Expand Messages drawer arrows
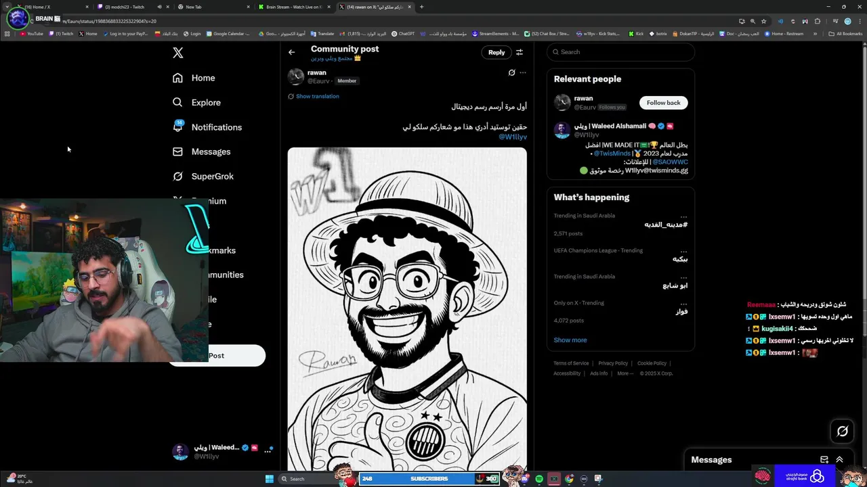The height and width of the screenshot is (487, 867). click(839, 460)
